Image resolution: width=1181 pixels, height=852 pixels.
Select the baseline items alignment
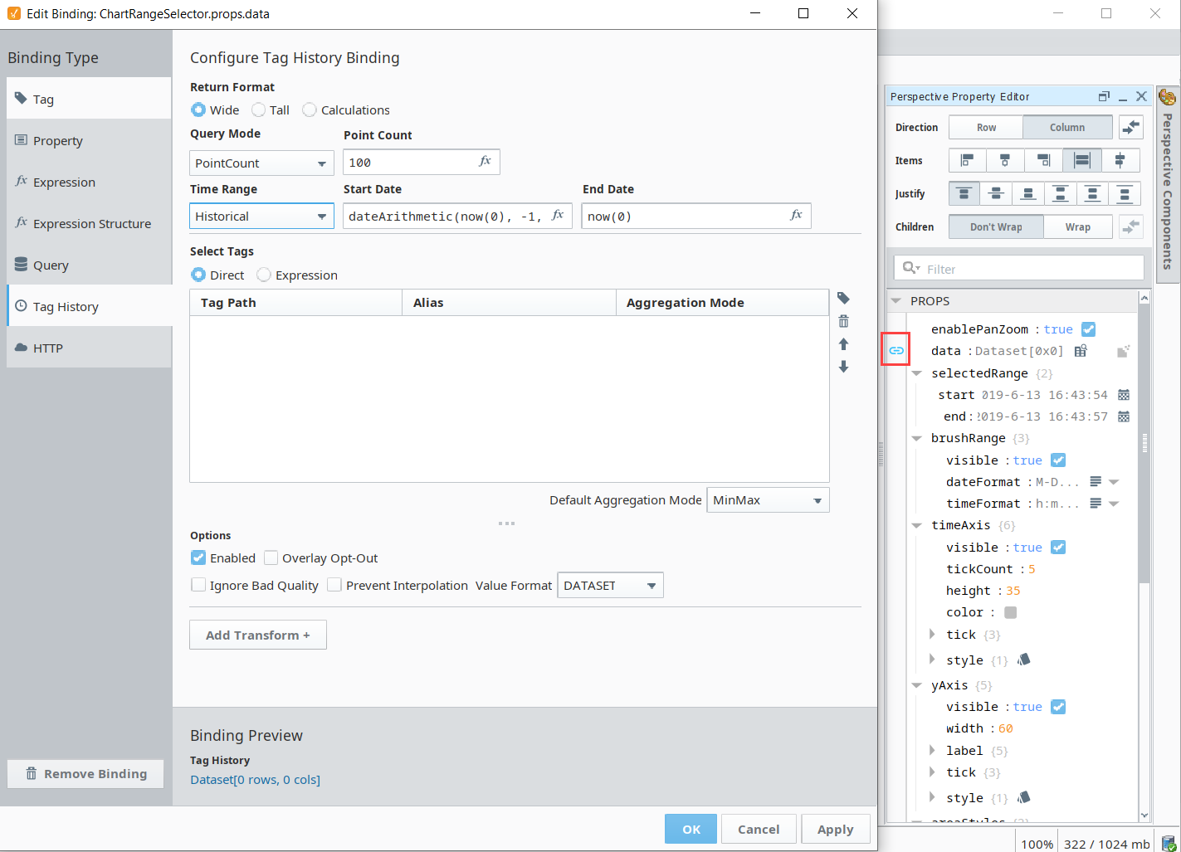(x=1120, y=160)
